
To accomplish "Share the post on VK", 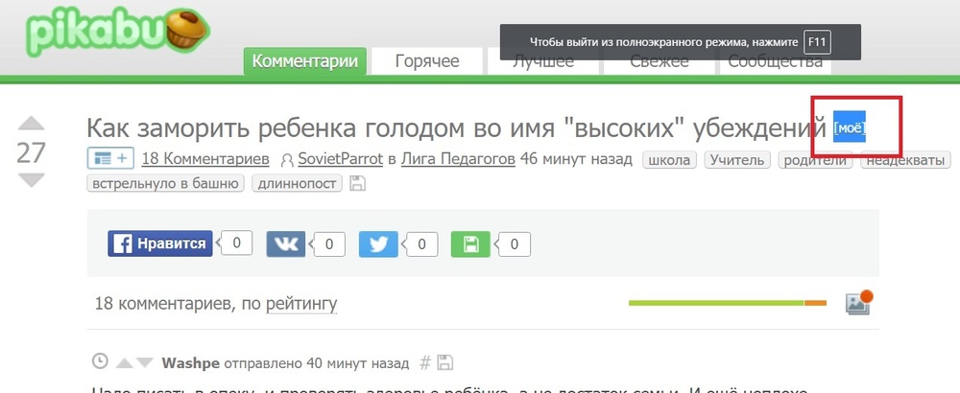I will coord(282,243).
